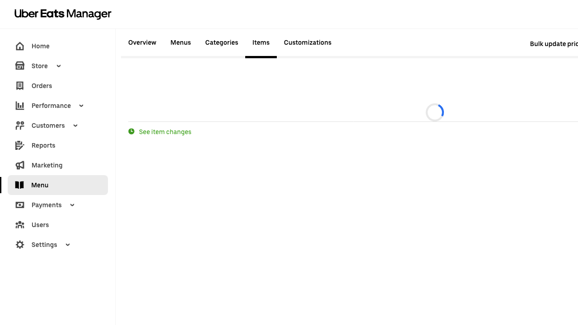Click the Customers label in sidebar
This screenshot has height=325, width=578.
[48, 125]
